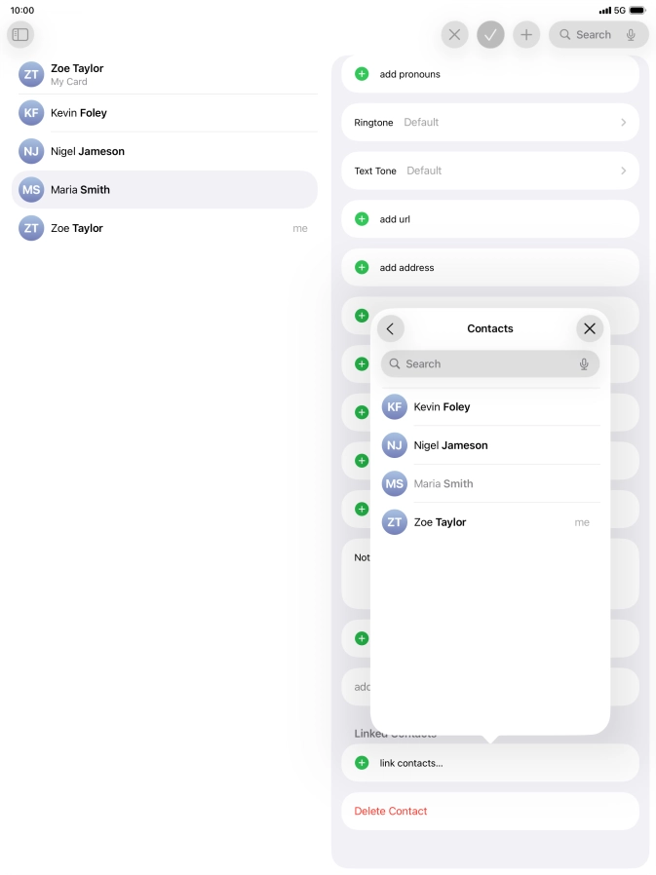
Task: Tap link contacts... button
Action: tap(410, 763)
